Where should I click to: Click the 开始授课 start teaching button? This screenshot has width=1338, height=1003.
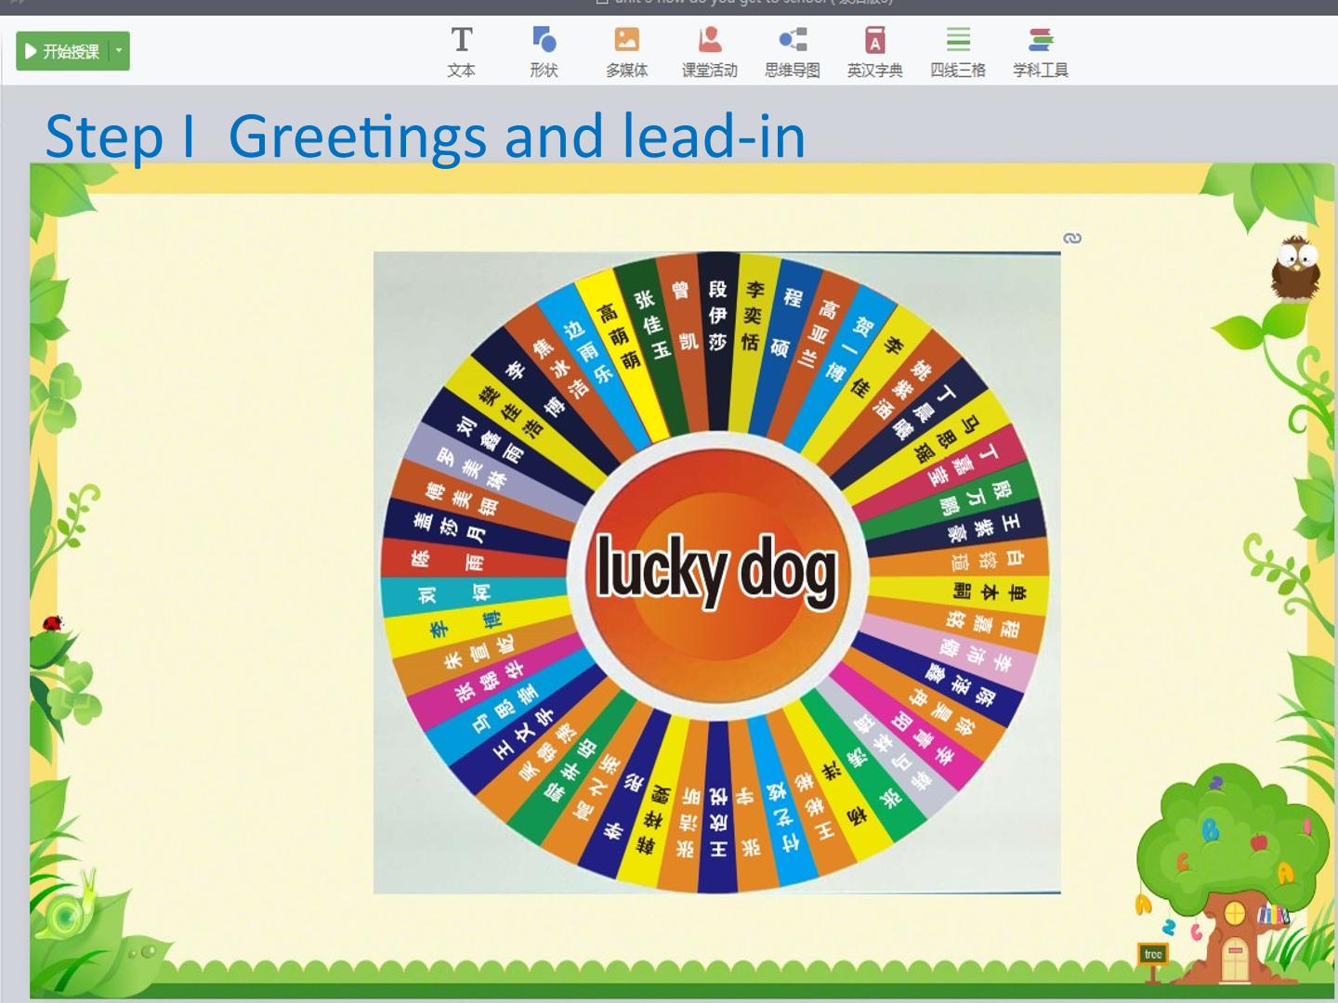coord(62,51)
